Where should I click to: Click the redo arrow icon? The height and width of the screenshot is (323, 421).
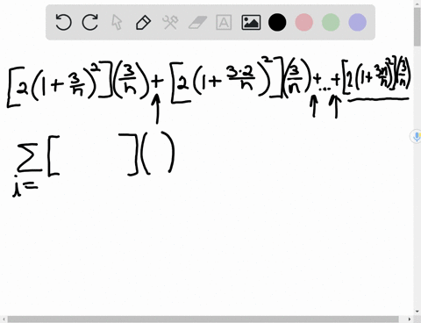pyautogui.click(x=89, y=22)
